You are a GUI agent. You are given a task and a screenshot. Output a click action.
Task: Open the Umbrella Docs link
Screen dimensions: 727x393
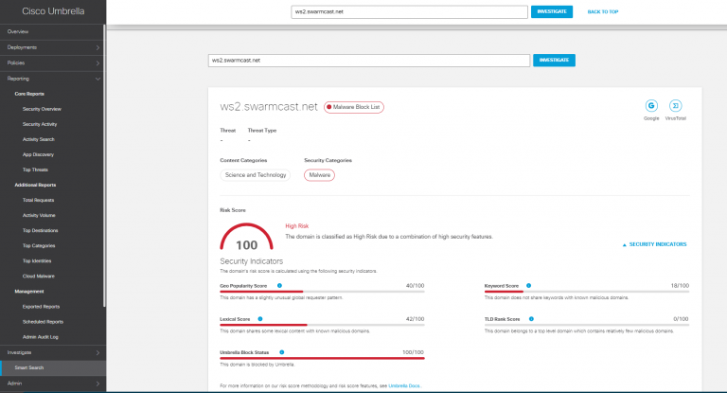[x=404, y=386]
